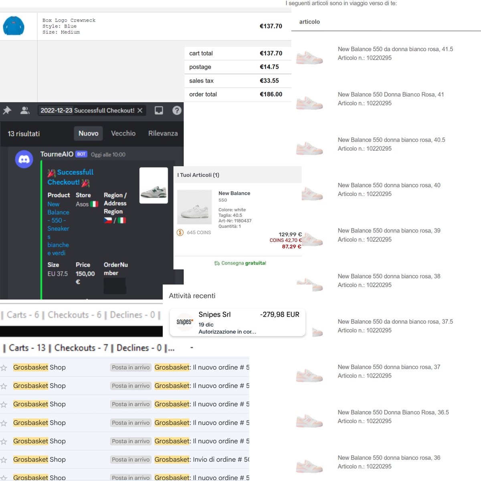Click the articolo column header
Image resolution: width=481 pixels, height=481 pixels.
(309, 22)
